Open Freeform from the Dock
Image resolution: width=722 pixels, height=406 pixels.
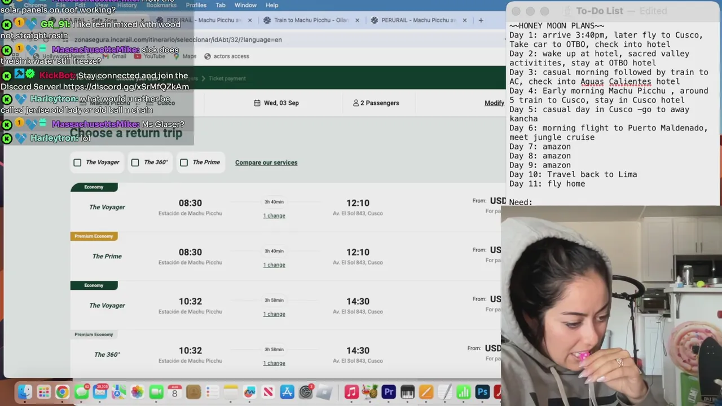pyautogui.click(x=249, y=392)
